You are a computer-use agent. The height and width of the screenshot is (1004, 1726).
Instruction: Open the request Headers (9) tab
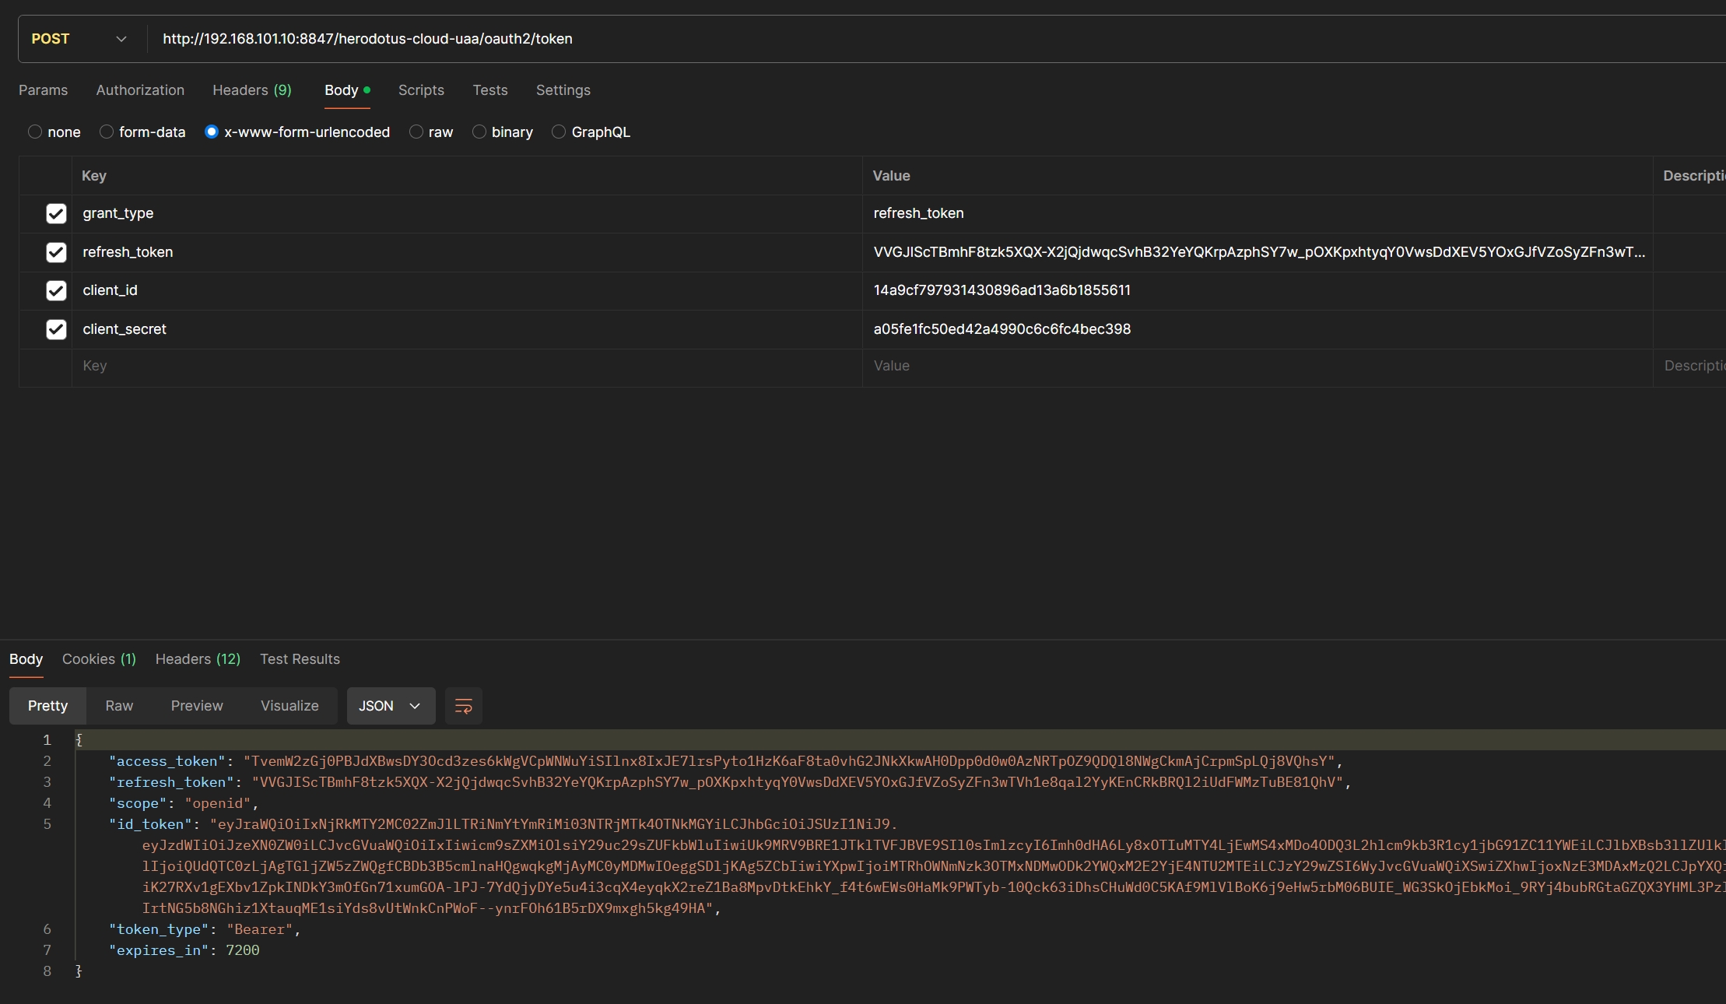tap(251, 90)
